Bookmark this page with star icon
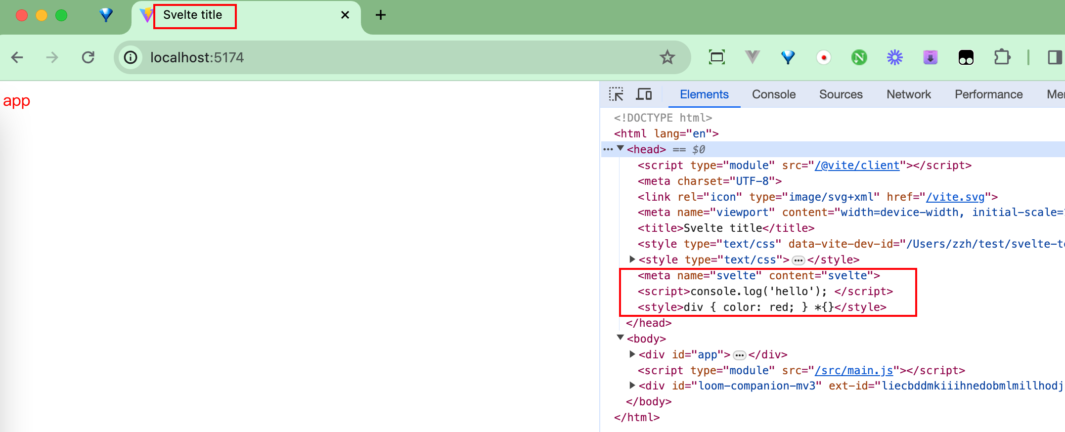The height and width of the screenshot is (432, 1065). click(x=667, y=57)
